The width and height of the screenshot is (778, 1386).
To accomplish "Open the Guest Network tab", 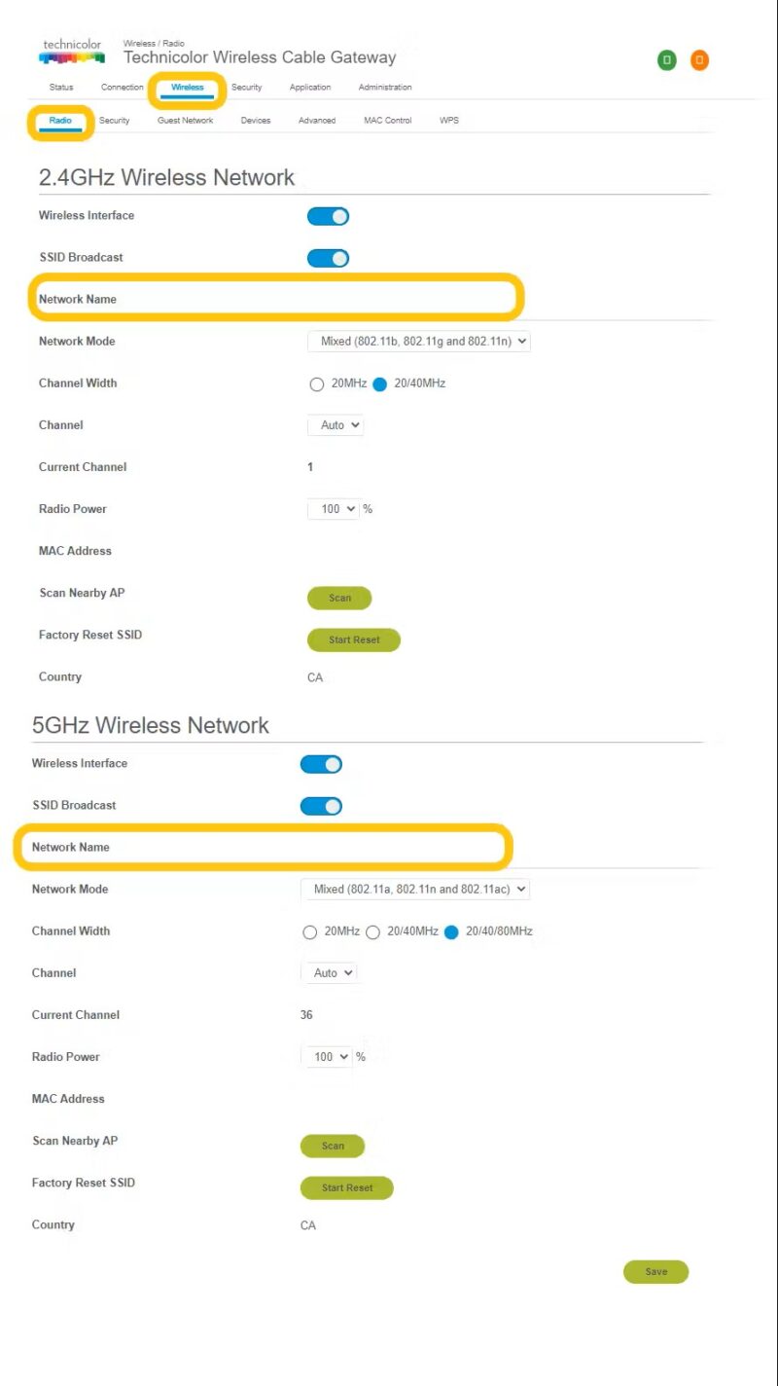I will 185,120.
